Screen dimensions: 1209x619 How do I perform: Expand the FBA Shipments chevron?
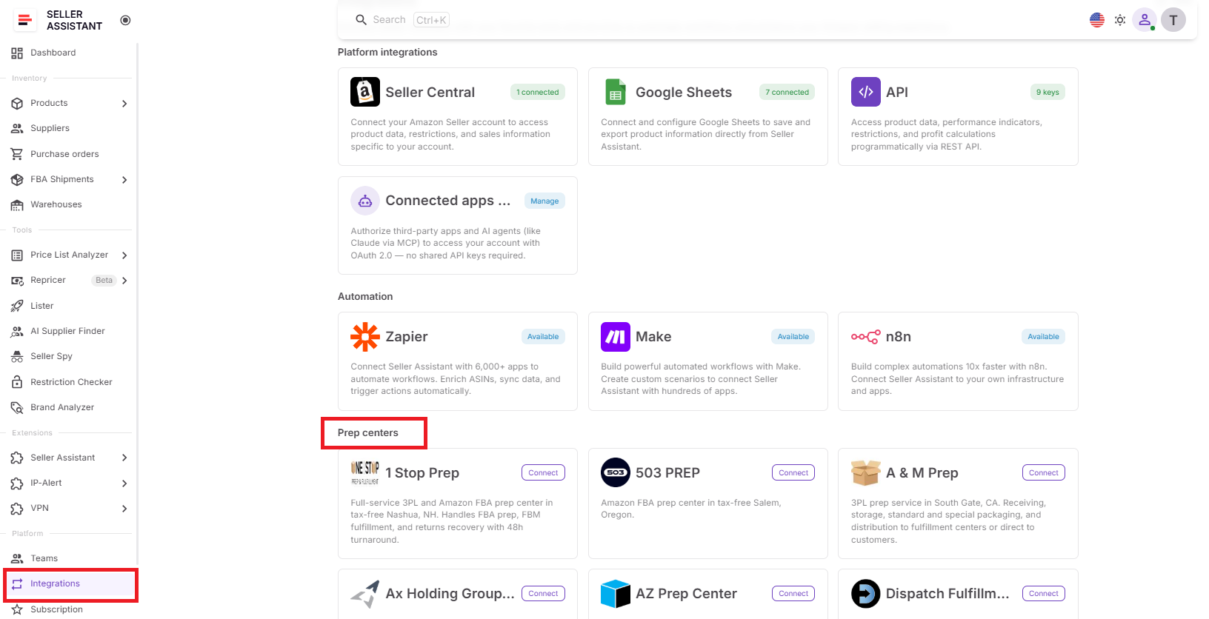click(x=124, y=180)
